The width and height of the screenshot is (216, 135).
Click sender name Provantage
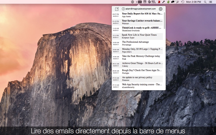pyautogui.click(x=127, y=45)
